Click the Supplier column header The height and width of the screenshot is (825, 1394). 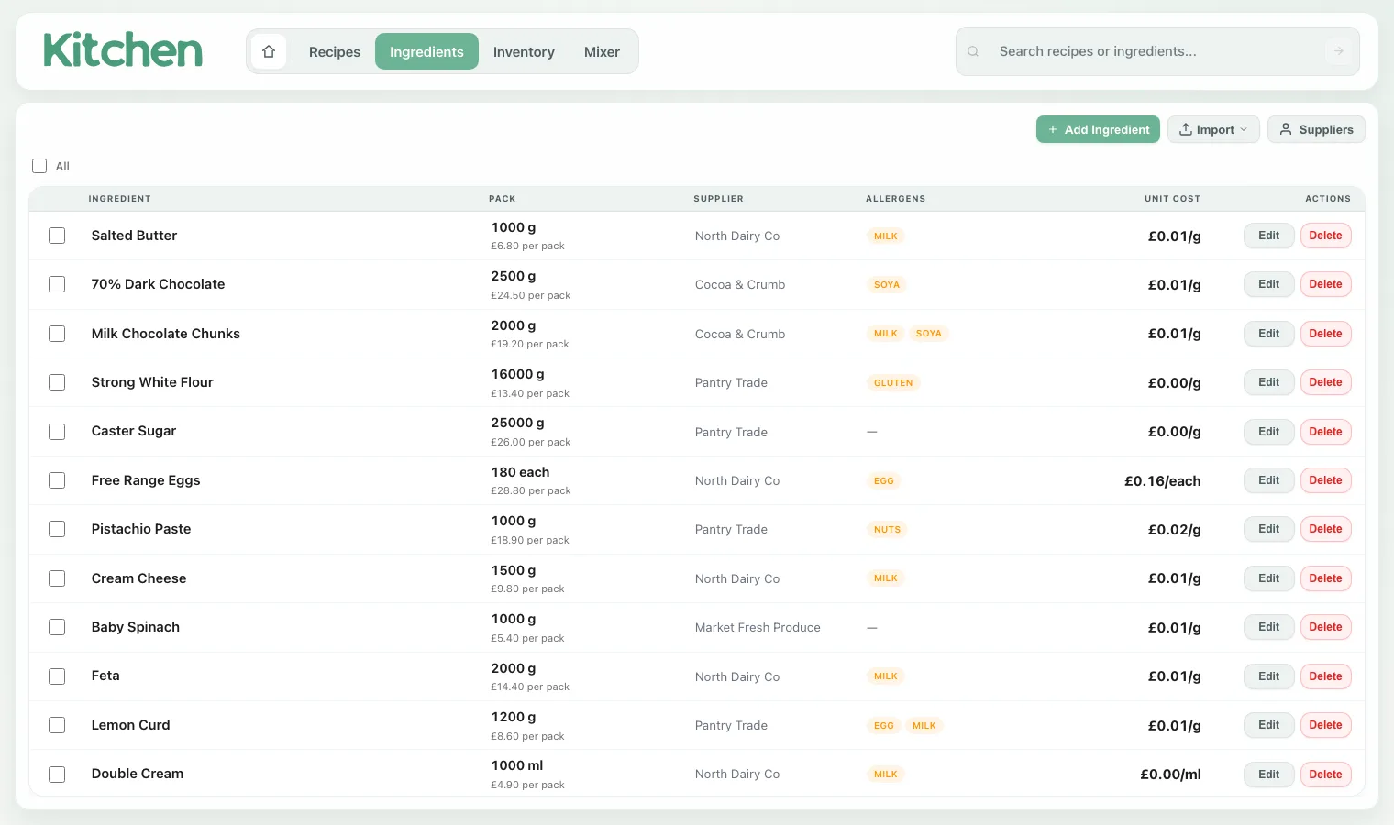coord(718,199)
